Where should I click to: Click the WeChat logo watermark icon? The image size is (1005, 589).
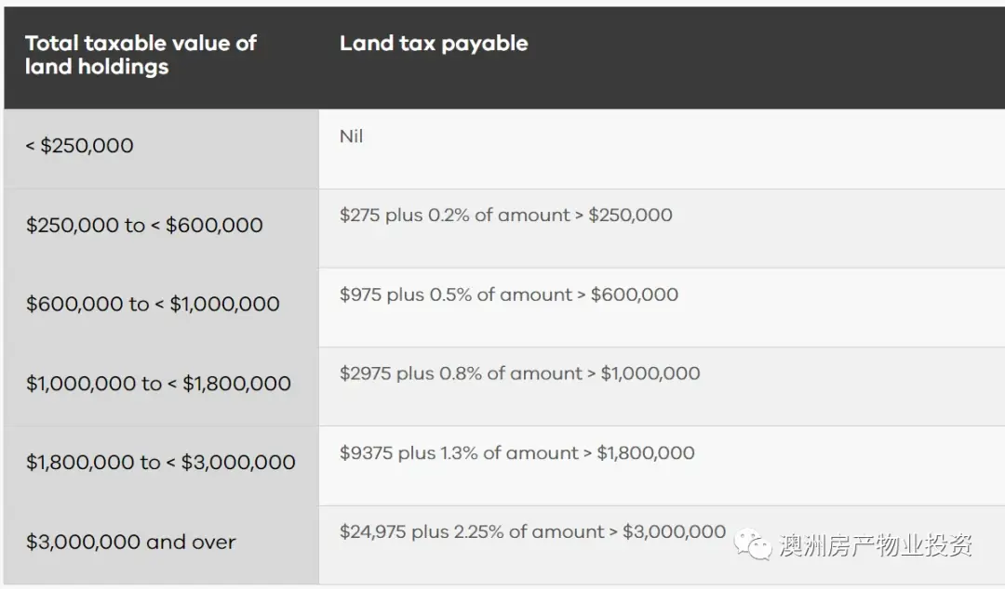coord(753,544)
